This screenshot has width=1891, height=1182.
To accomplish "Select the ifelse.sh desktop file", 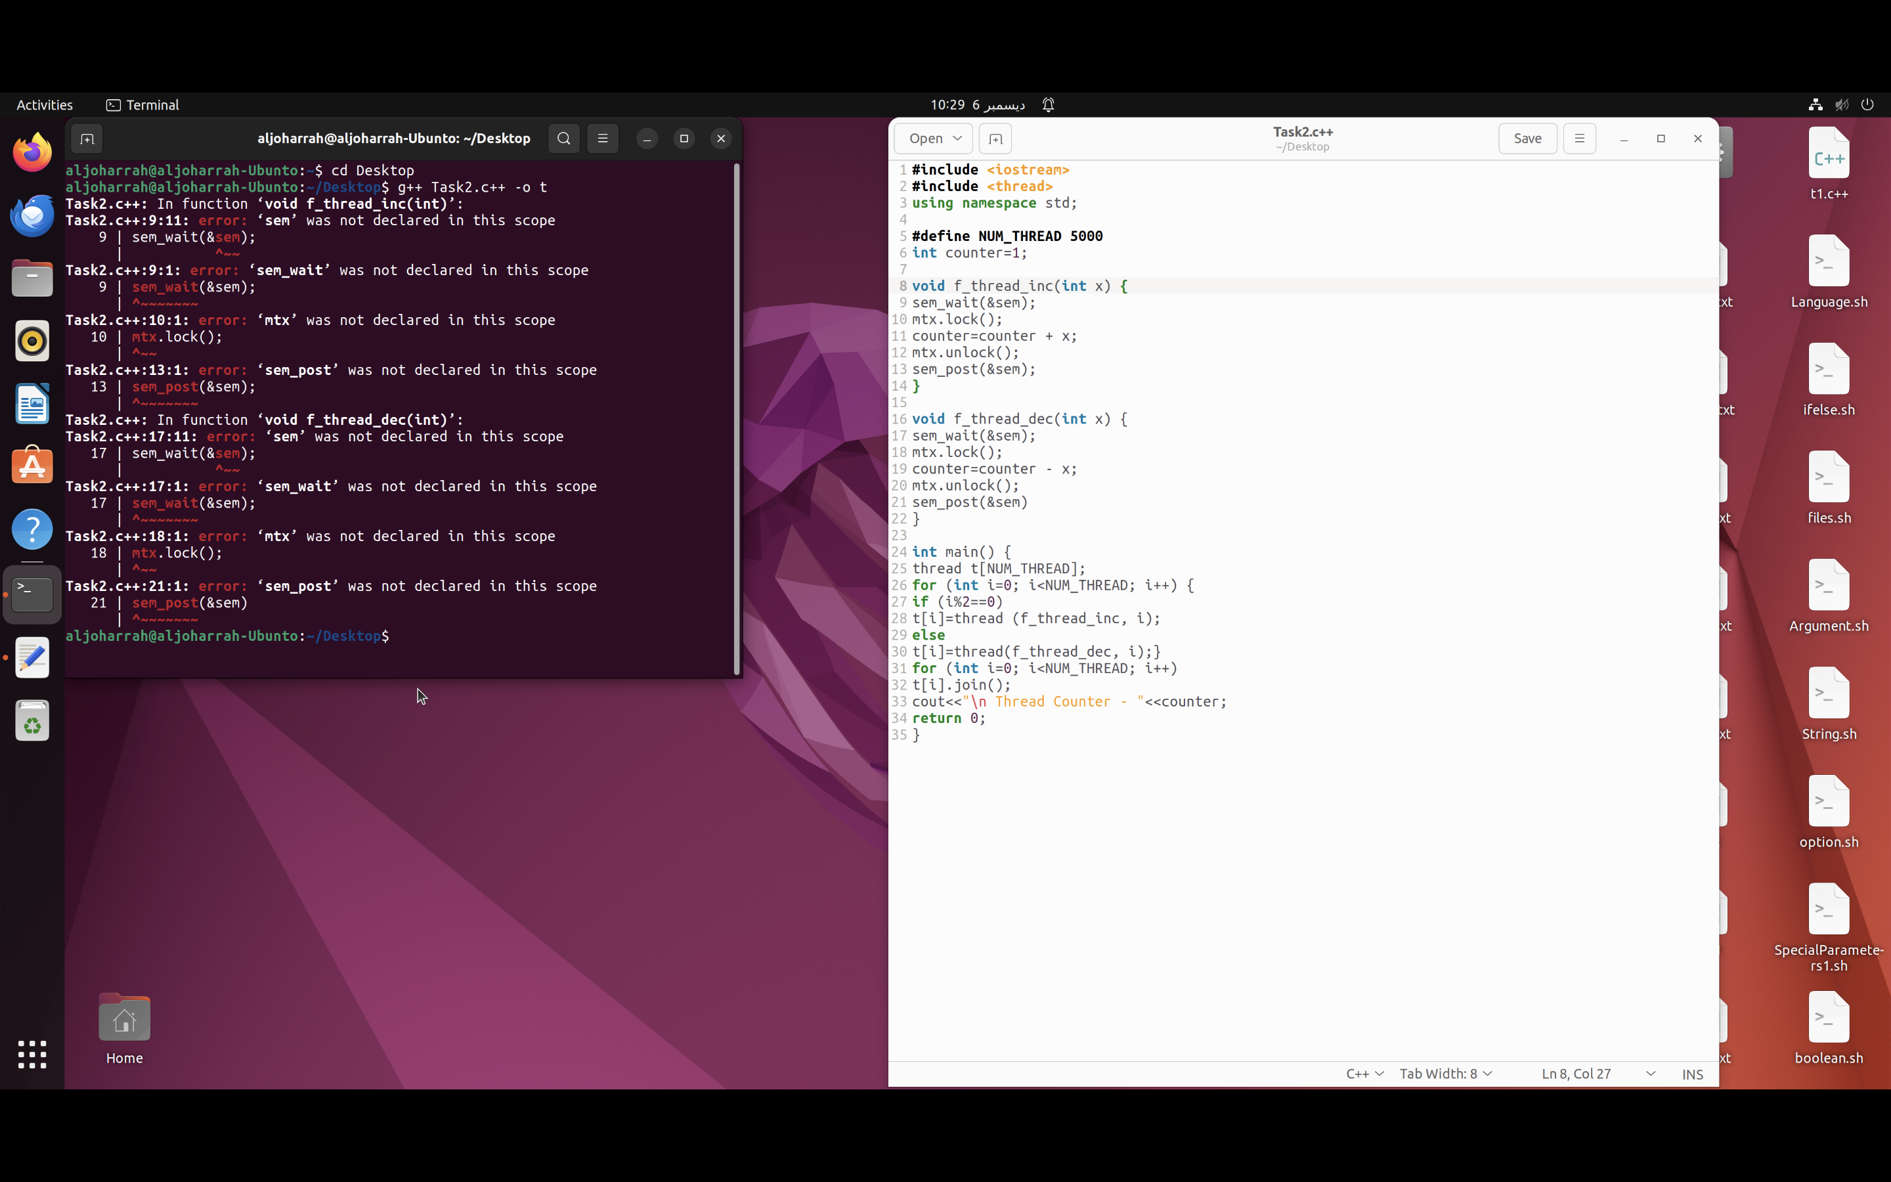I will pos(1829,380).
